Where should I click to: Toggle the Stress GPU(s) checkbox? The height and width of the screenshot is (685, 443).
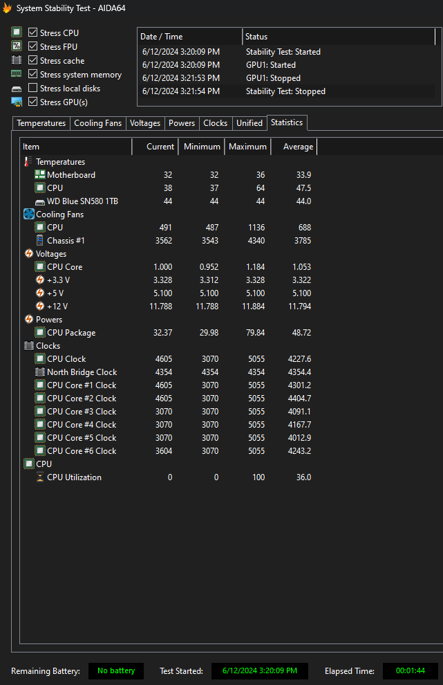[33, 102]
